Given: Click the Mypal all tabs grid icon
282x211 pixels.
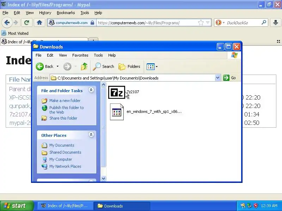Looking at the screenshot, I should click(278, 41).
